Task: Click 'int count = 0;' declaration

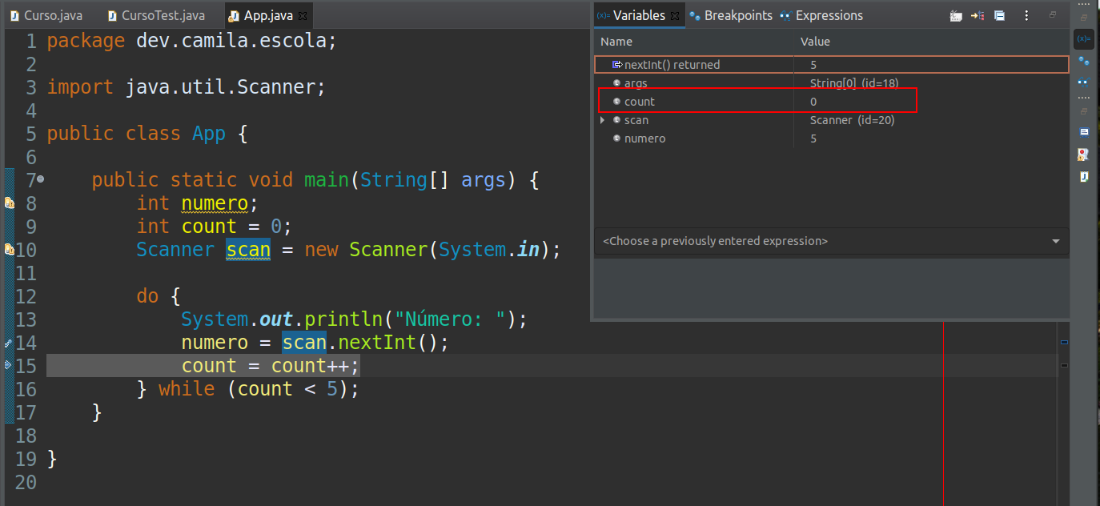Action: point(215,227)
